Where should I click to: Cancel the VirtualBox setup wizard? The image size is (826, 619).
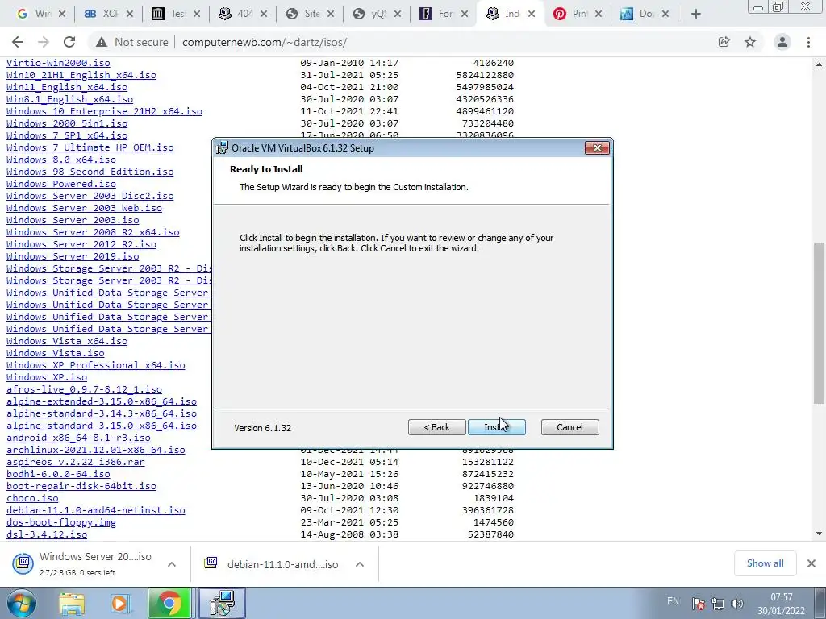tap(569, 427)
